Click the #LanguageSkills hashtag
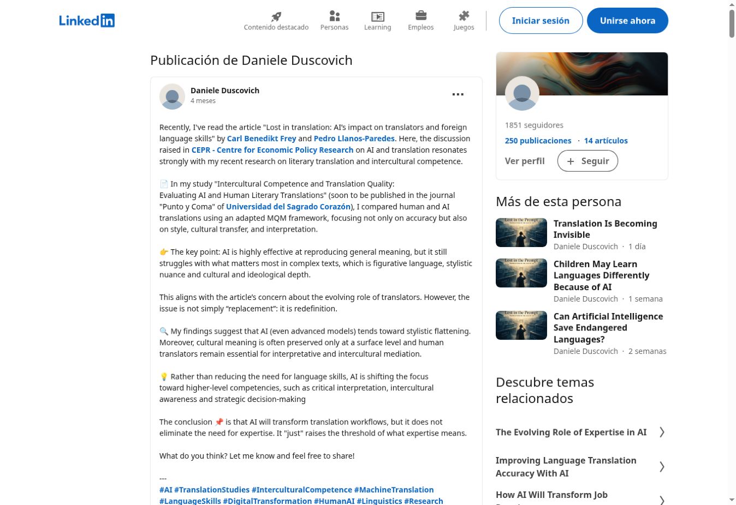The width and height of the screenshot is (736, 505). point(190,501)
